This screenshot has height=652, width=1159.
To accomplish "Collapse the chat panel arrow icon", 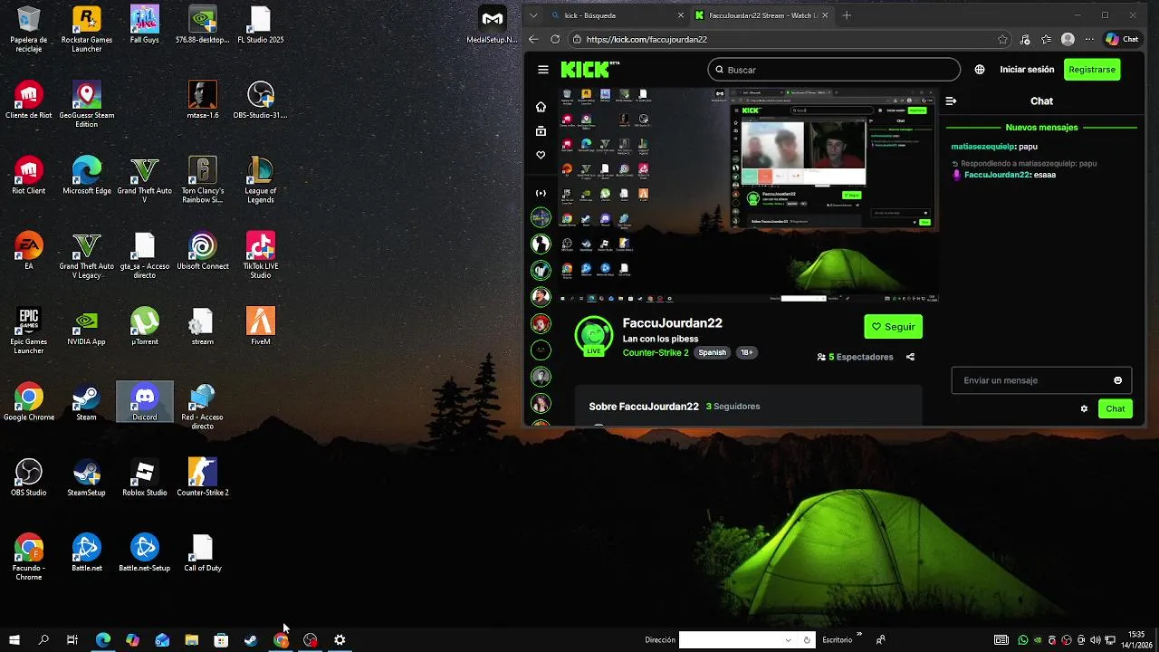I will (951, 101).
